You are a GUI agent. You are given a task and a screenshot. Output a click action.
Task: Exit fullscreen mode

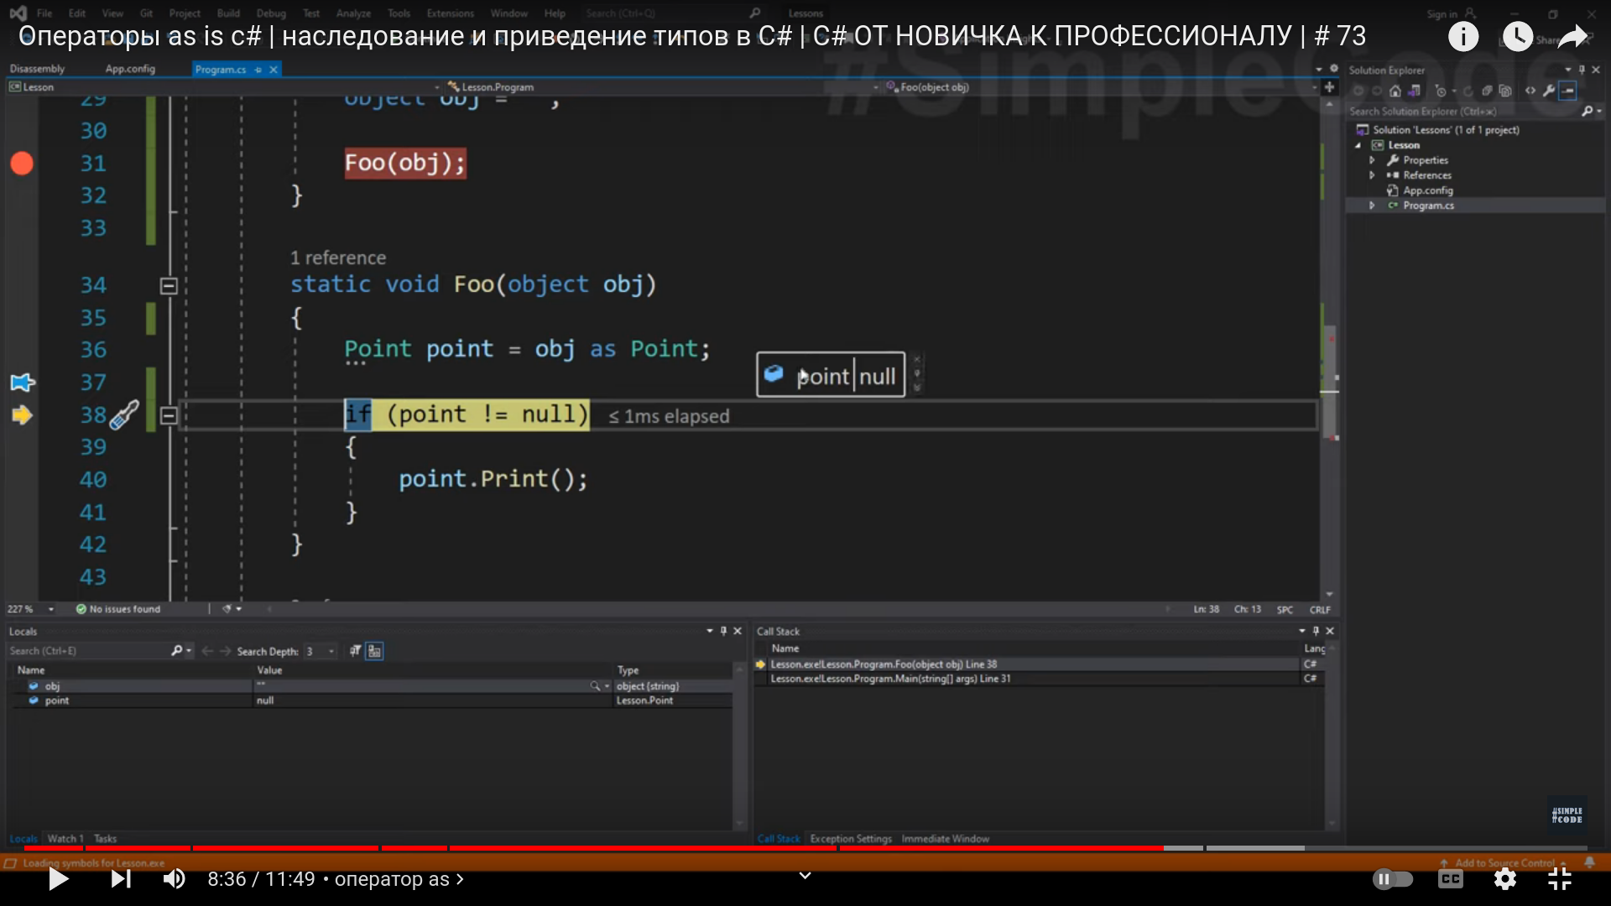pyautogui.click(x=1560, y=879)
